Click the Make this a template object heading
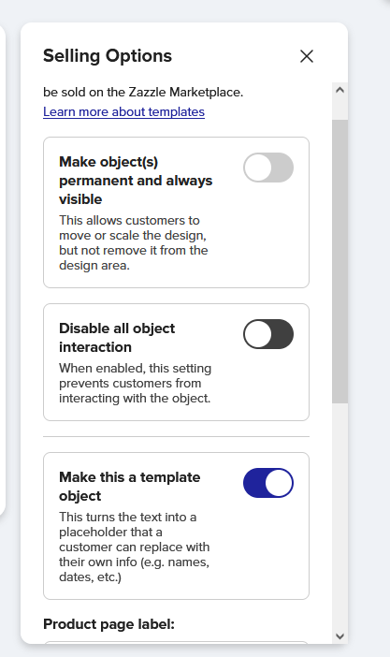Viewport: 390px width, 657px height. pyautogui.click(x=129, y=486)
